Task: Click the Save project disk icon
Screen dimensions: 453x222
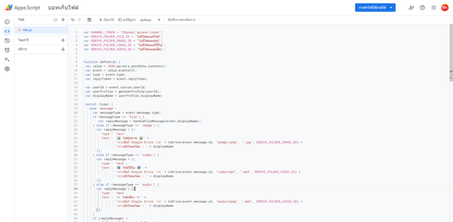Action: point(90,20)
